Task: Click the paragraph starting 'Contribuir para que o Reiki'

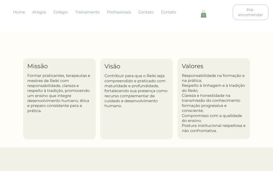Action: pos(136,91)
